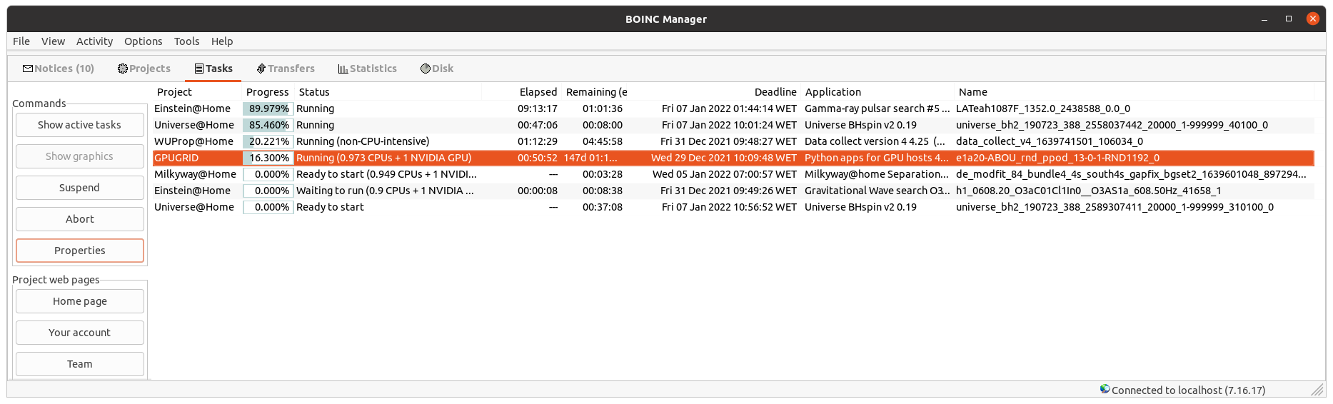Screen dimensions: 1333x404
Task: Click remaining time 00:37:08
Action: pos(603,207)
